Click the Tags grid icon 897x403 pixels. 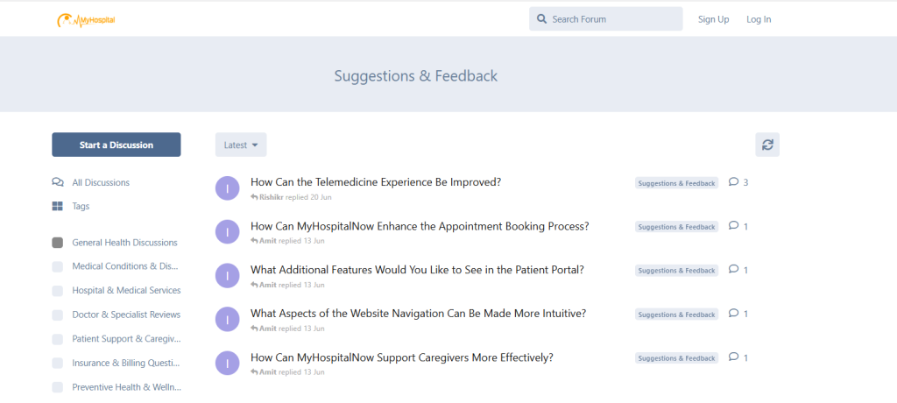click(x=58, y=206)
